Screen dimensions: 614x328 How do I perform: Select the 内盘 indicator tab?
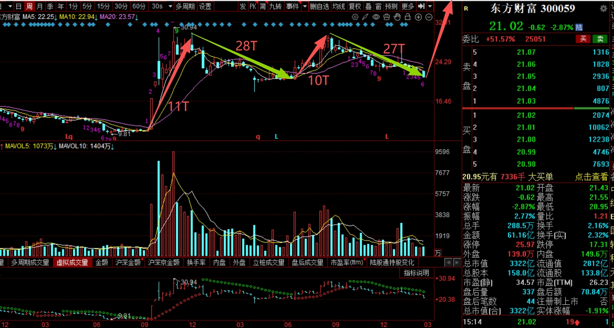(x=219, y=262)
